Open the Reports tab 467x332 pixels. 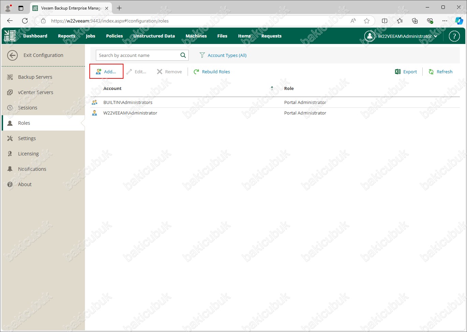67,36
